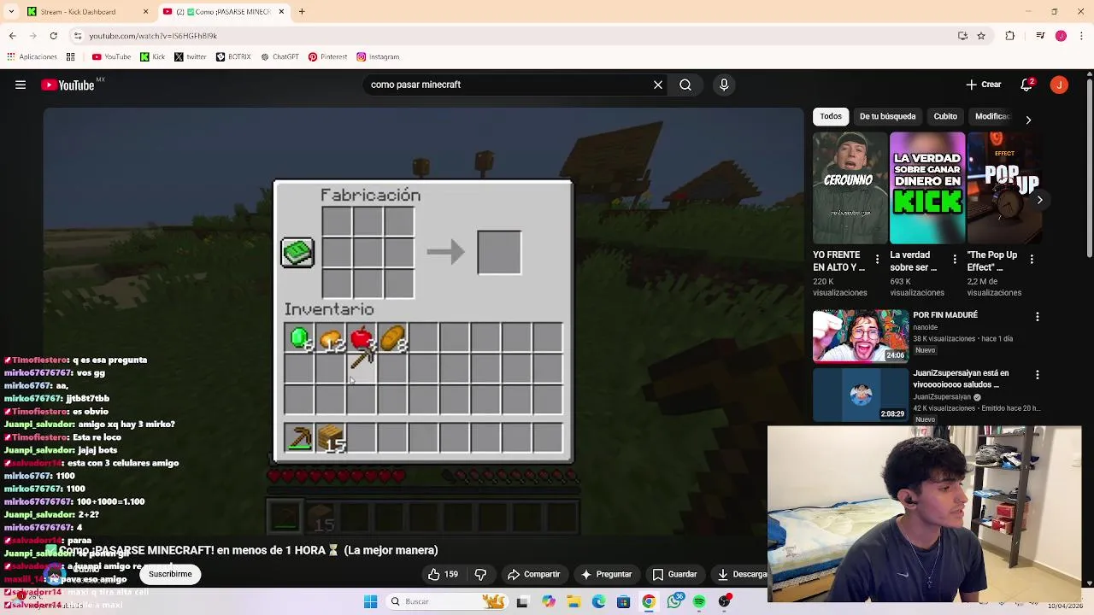Open the twitter bookmark

click(x=190, y=57)
